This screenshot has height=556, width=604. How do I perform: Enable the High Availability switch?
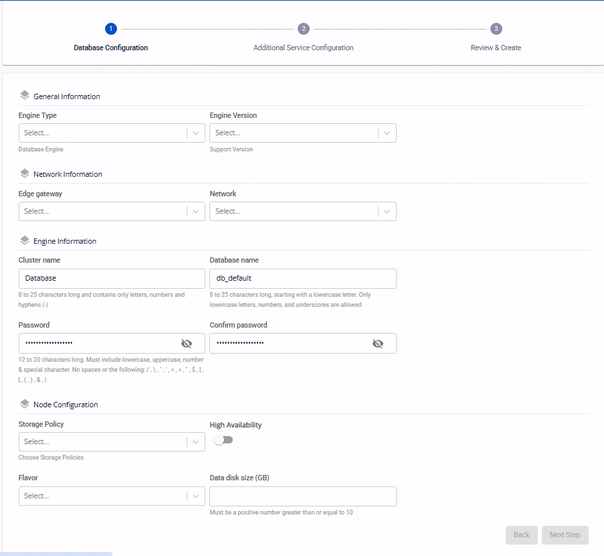tap(223, 440)
